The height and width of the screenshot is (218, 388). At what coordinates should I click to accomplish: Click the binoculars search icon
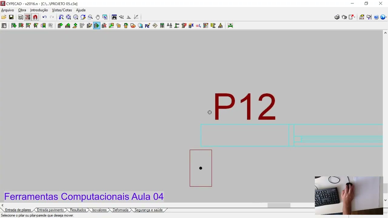(x=114, y=17)
